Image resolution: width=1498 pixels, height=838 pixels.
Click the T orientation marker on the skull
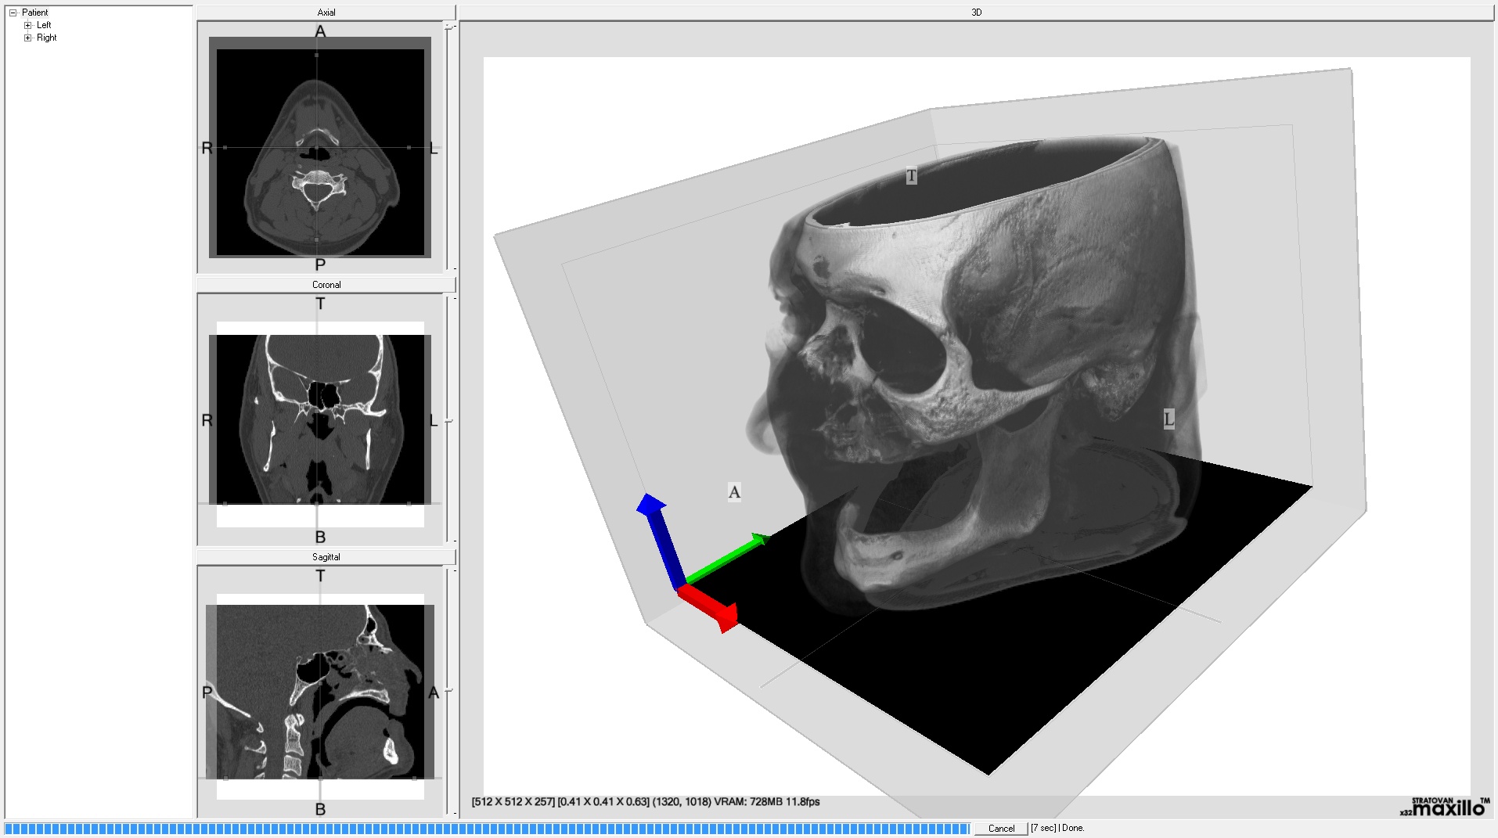coord(911,175)
